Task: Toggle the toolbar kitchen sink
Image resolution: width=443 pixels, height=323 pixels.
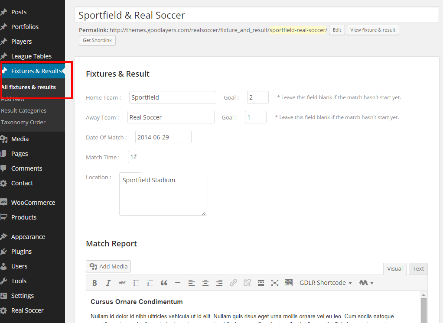Action: pyautogui.click(x=289, y=283)
